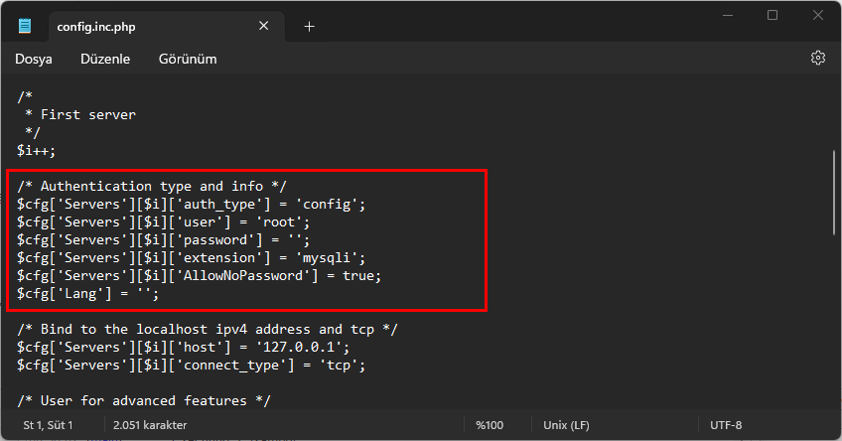Click the '$i++;' line
This screenshot has width=842, height=441.
[36, 150]
